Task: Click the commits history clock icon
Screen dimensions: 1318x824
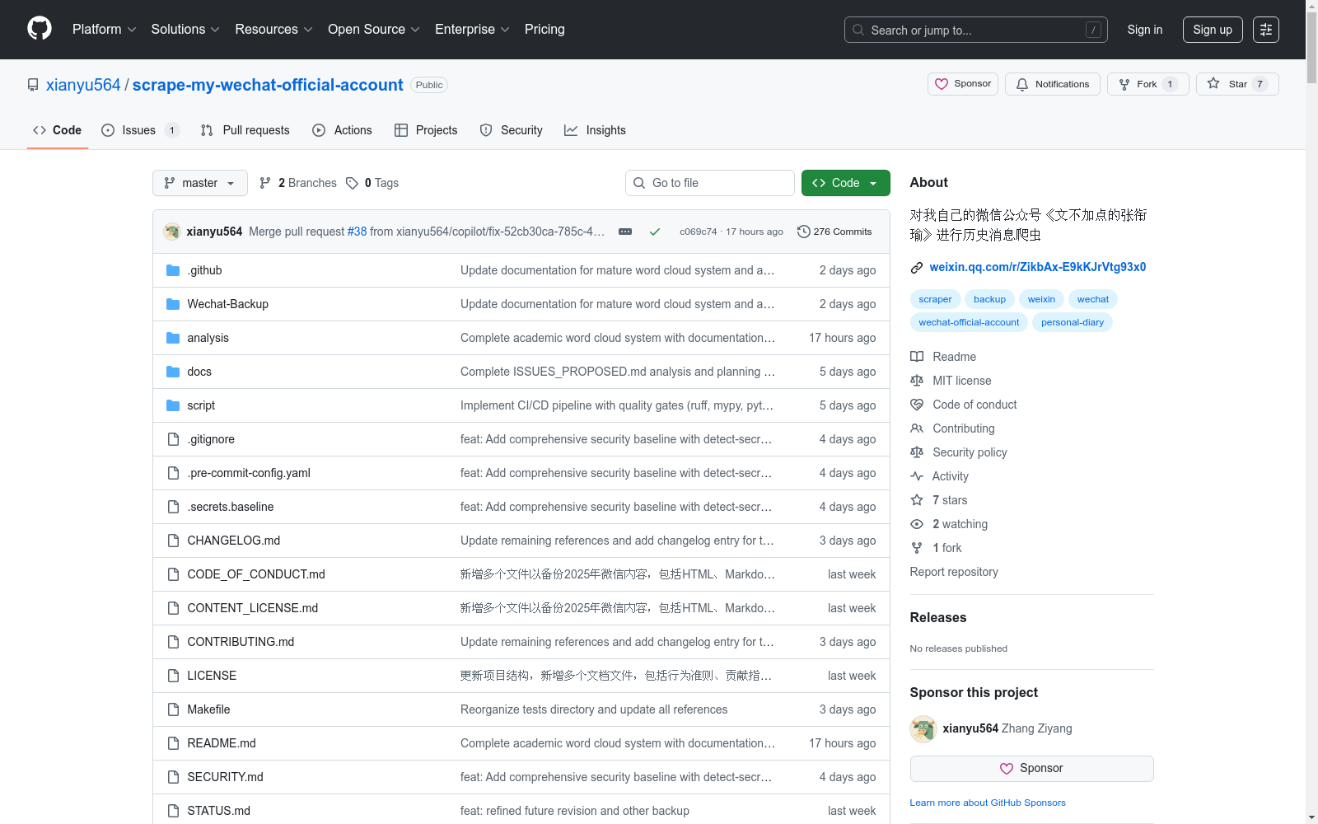Action: (x=804, y=232)
